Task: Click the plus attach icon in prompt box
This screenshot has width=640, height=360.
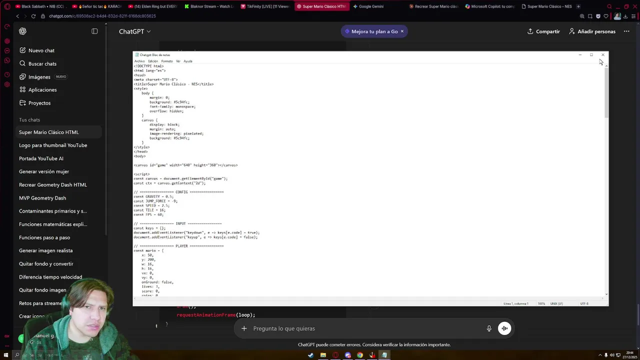Action: pos(244,328)
